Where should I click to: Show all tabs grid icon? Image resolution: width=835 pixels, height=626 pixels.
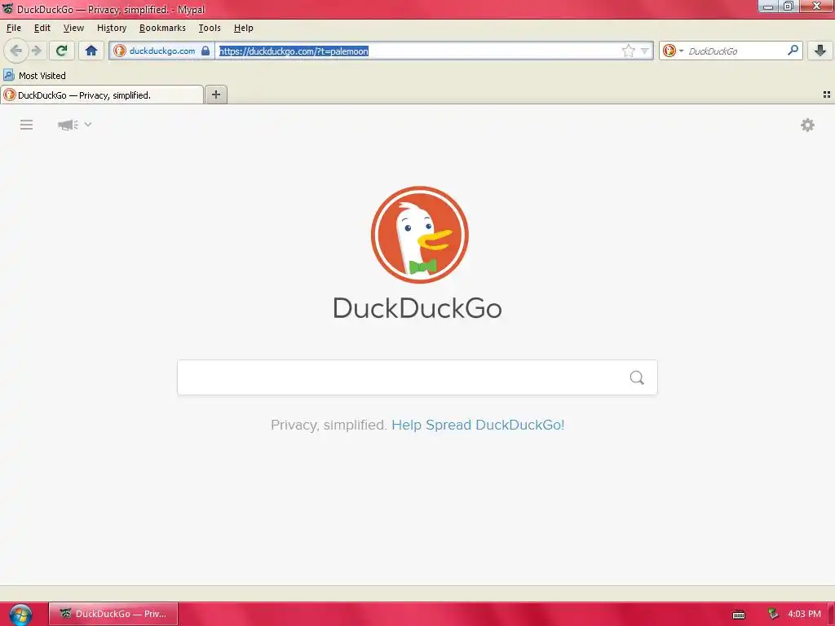coord(827,95)
